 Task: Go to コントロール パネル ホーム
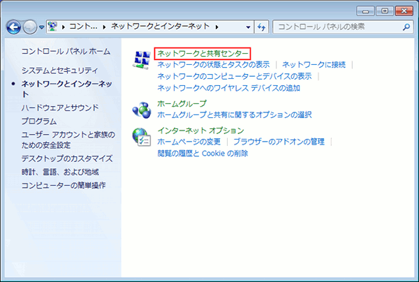(x=65, y=52)
